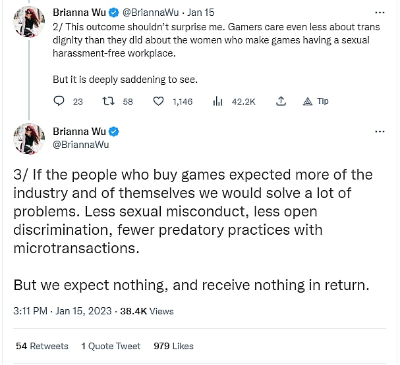
Task: Click the Brianna Wu name on first tweet
Action: (x=79, y=12)
